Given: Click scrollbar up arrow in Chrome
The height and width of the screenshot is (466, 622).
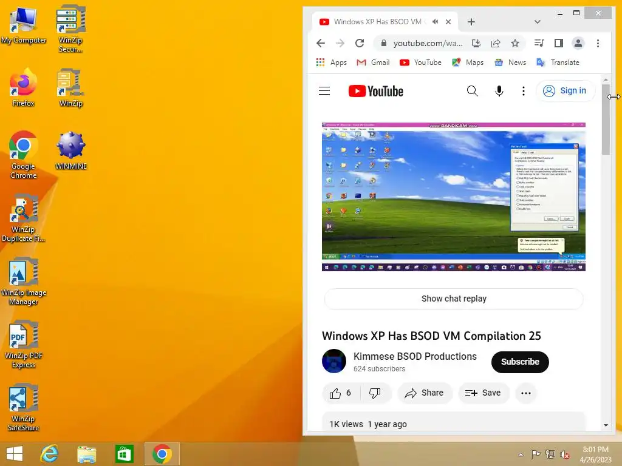Looking at the screenshot, I should (x=606, y=79).
